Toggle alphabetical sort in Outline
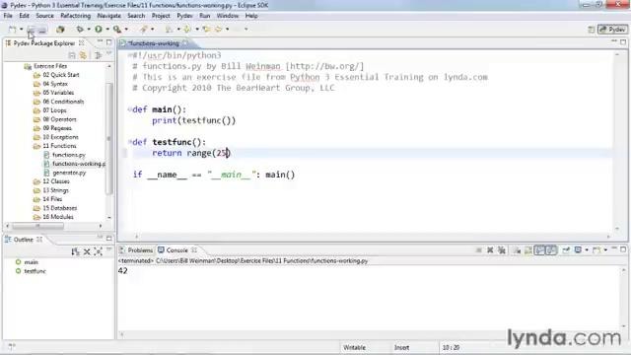The height and width of the screenshot is (355, 631). point(75,251)
